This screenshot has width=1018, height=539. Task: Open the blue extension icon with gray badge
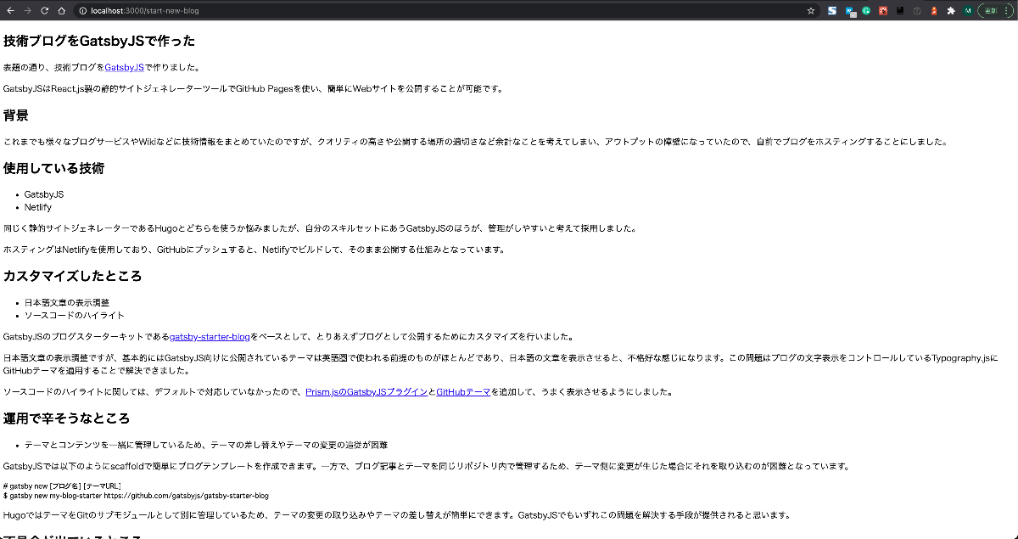tap(850, 11)
